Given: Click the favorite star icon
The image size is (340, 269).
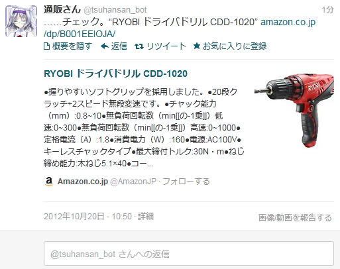Looking at the screenshot, I should (197, 46).
